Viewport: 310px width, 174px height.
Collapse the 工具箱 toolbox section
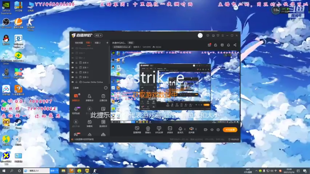pos(106,88)
